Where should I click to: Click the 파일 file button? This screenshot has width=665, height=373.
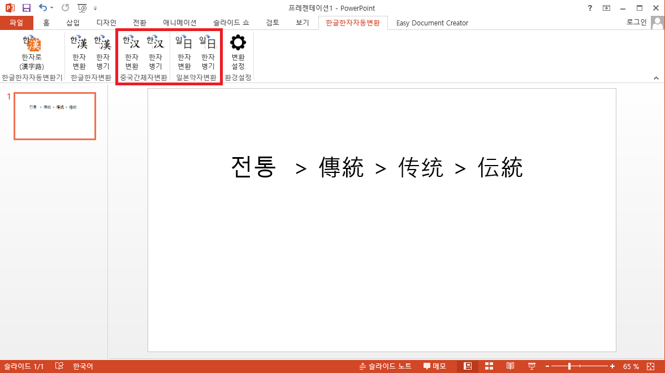pos(16,23)
